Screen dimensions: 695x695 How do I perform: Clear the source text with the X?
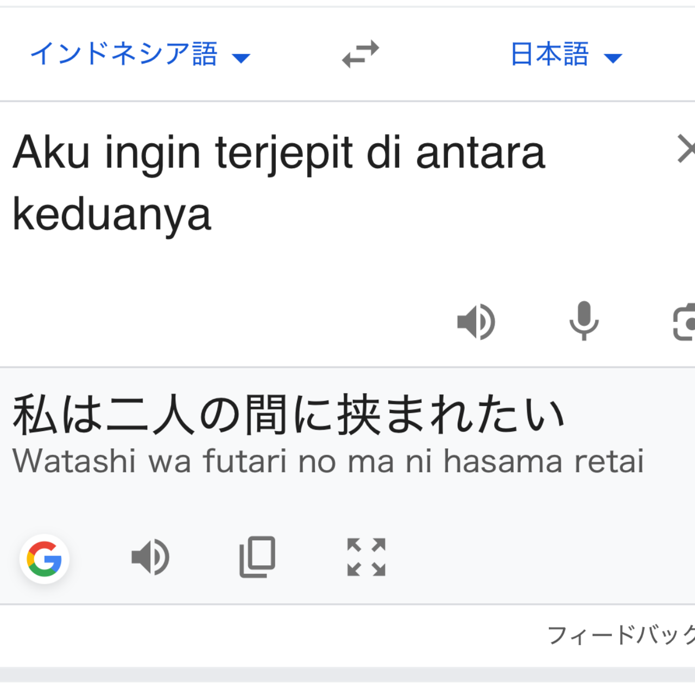(685, 150)
